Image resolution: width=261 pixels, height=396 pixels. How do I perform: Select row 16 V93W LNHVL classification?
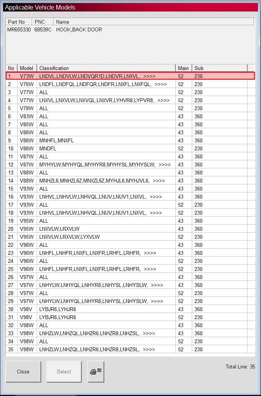(130, 197)
